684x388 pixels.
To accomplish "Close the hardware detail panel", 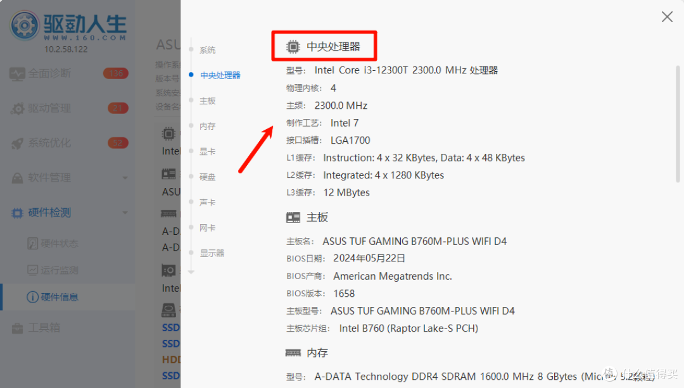I will 667,17.
